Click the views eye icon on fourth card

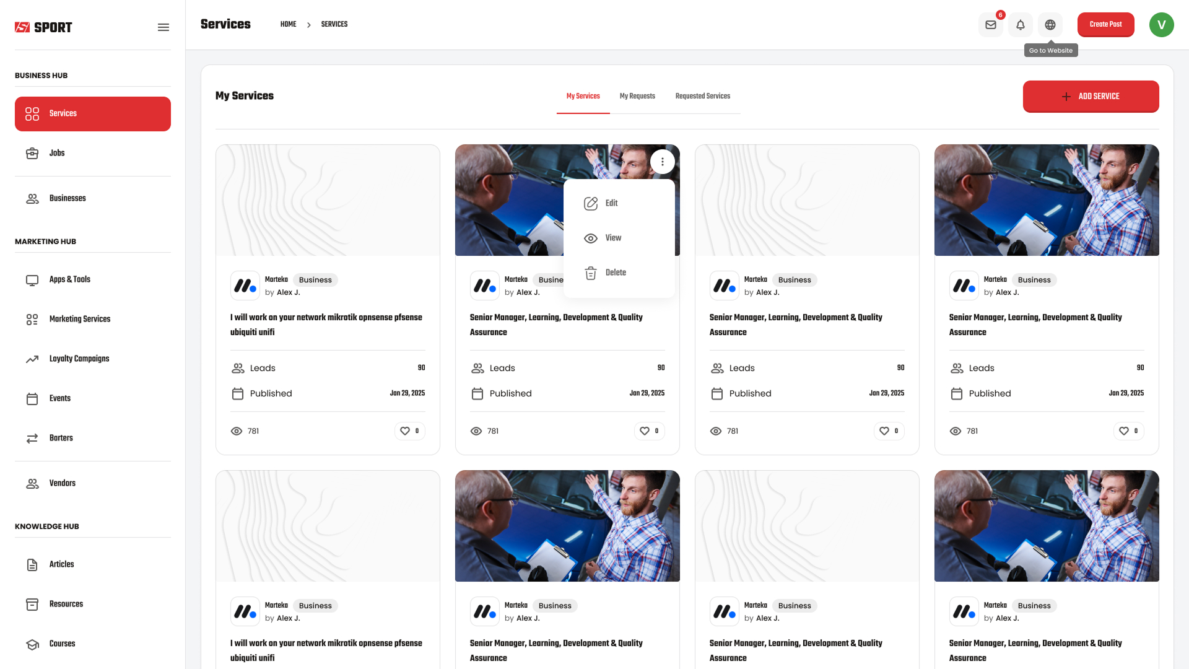coord(956,431)
